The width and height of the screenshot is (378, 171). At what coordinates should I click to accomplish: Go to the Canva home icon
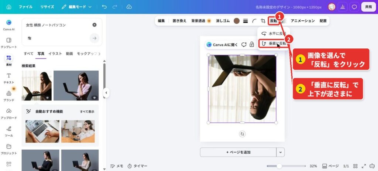(x=9, y=7)
